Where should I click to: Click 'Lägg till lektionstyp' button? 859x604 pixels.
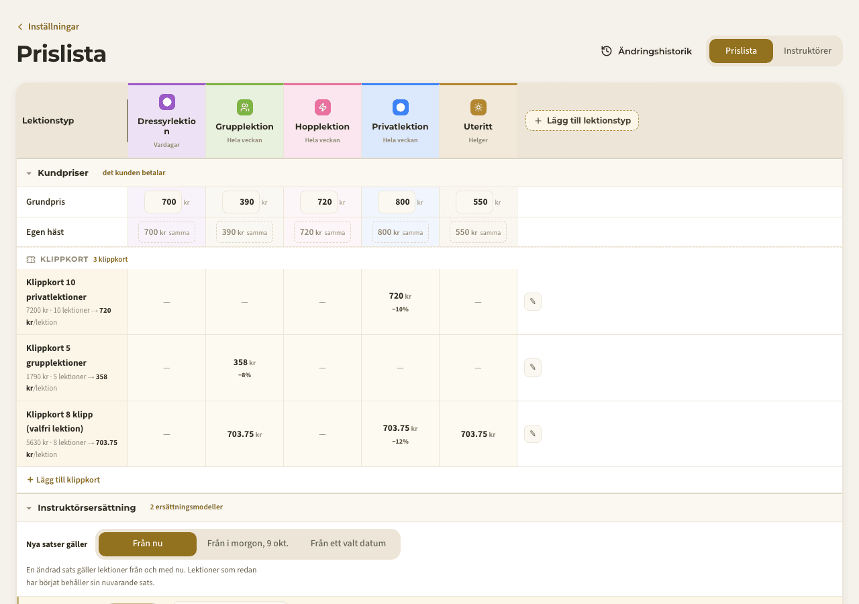click(x=582, y=121)
